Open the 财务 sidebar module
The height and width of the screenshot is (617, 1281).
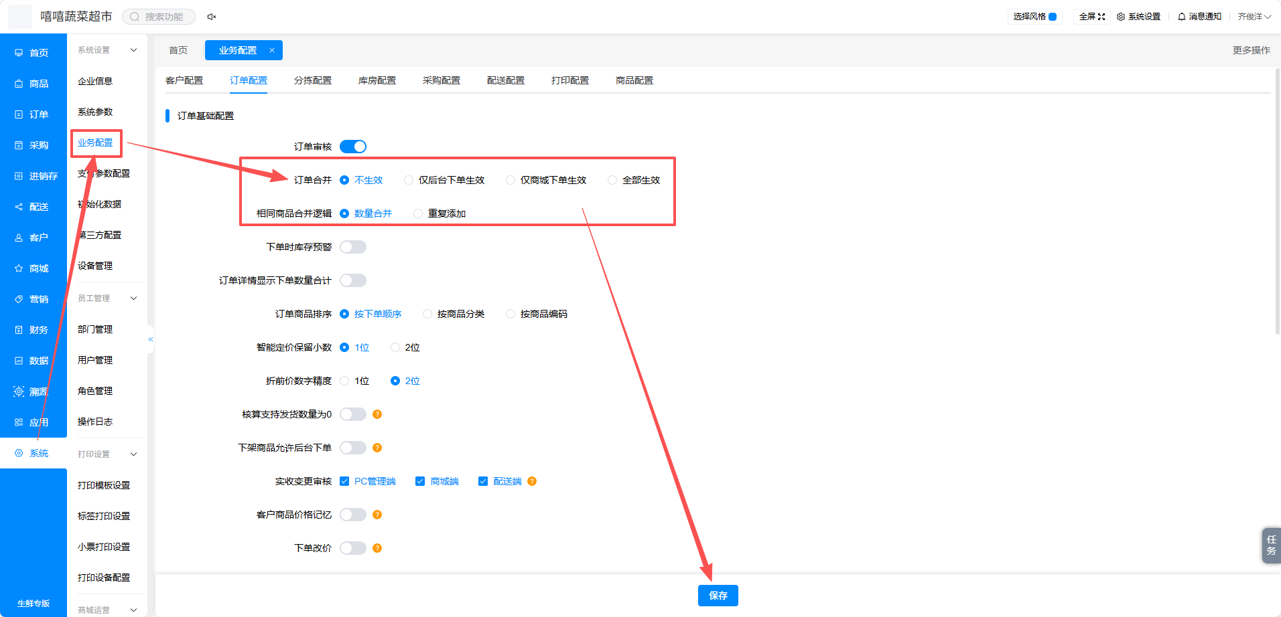33,330
